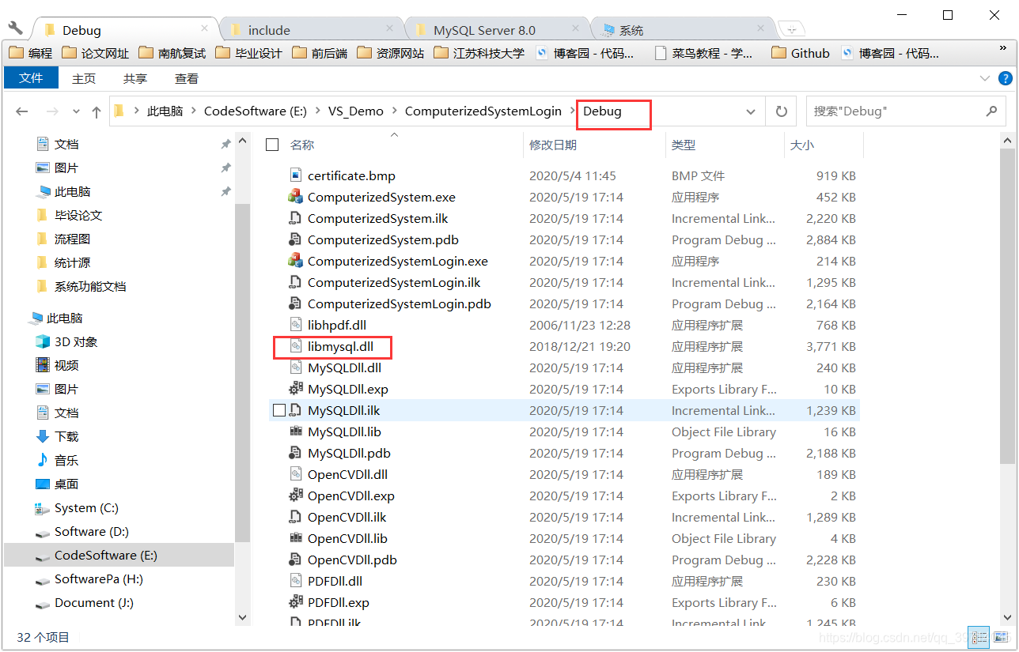1019x652 pixels.
Task: Select the CodeSoftware (E:) drive in the sidebar
Action: click(119, 555)
